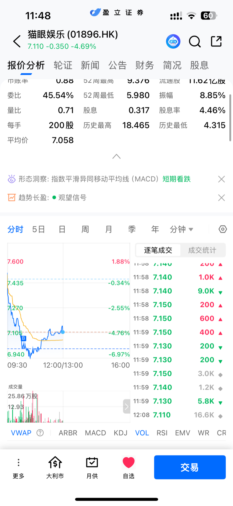Select the 5日 chart period
Image resolution: width=233 pixels, height=506 pixels.
pos(39,229)
